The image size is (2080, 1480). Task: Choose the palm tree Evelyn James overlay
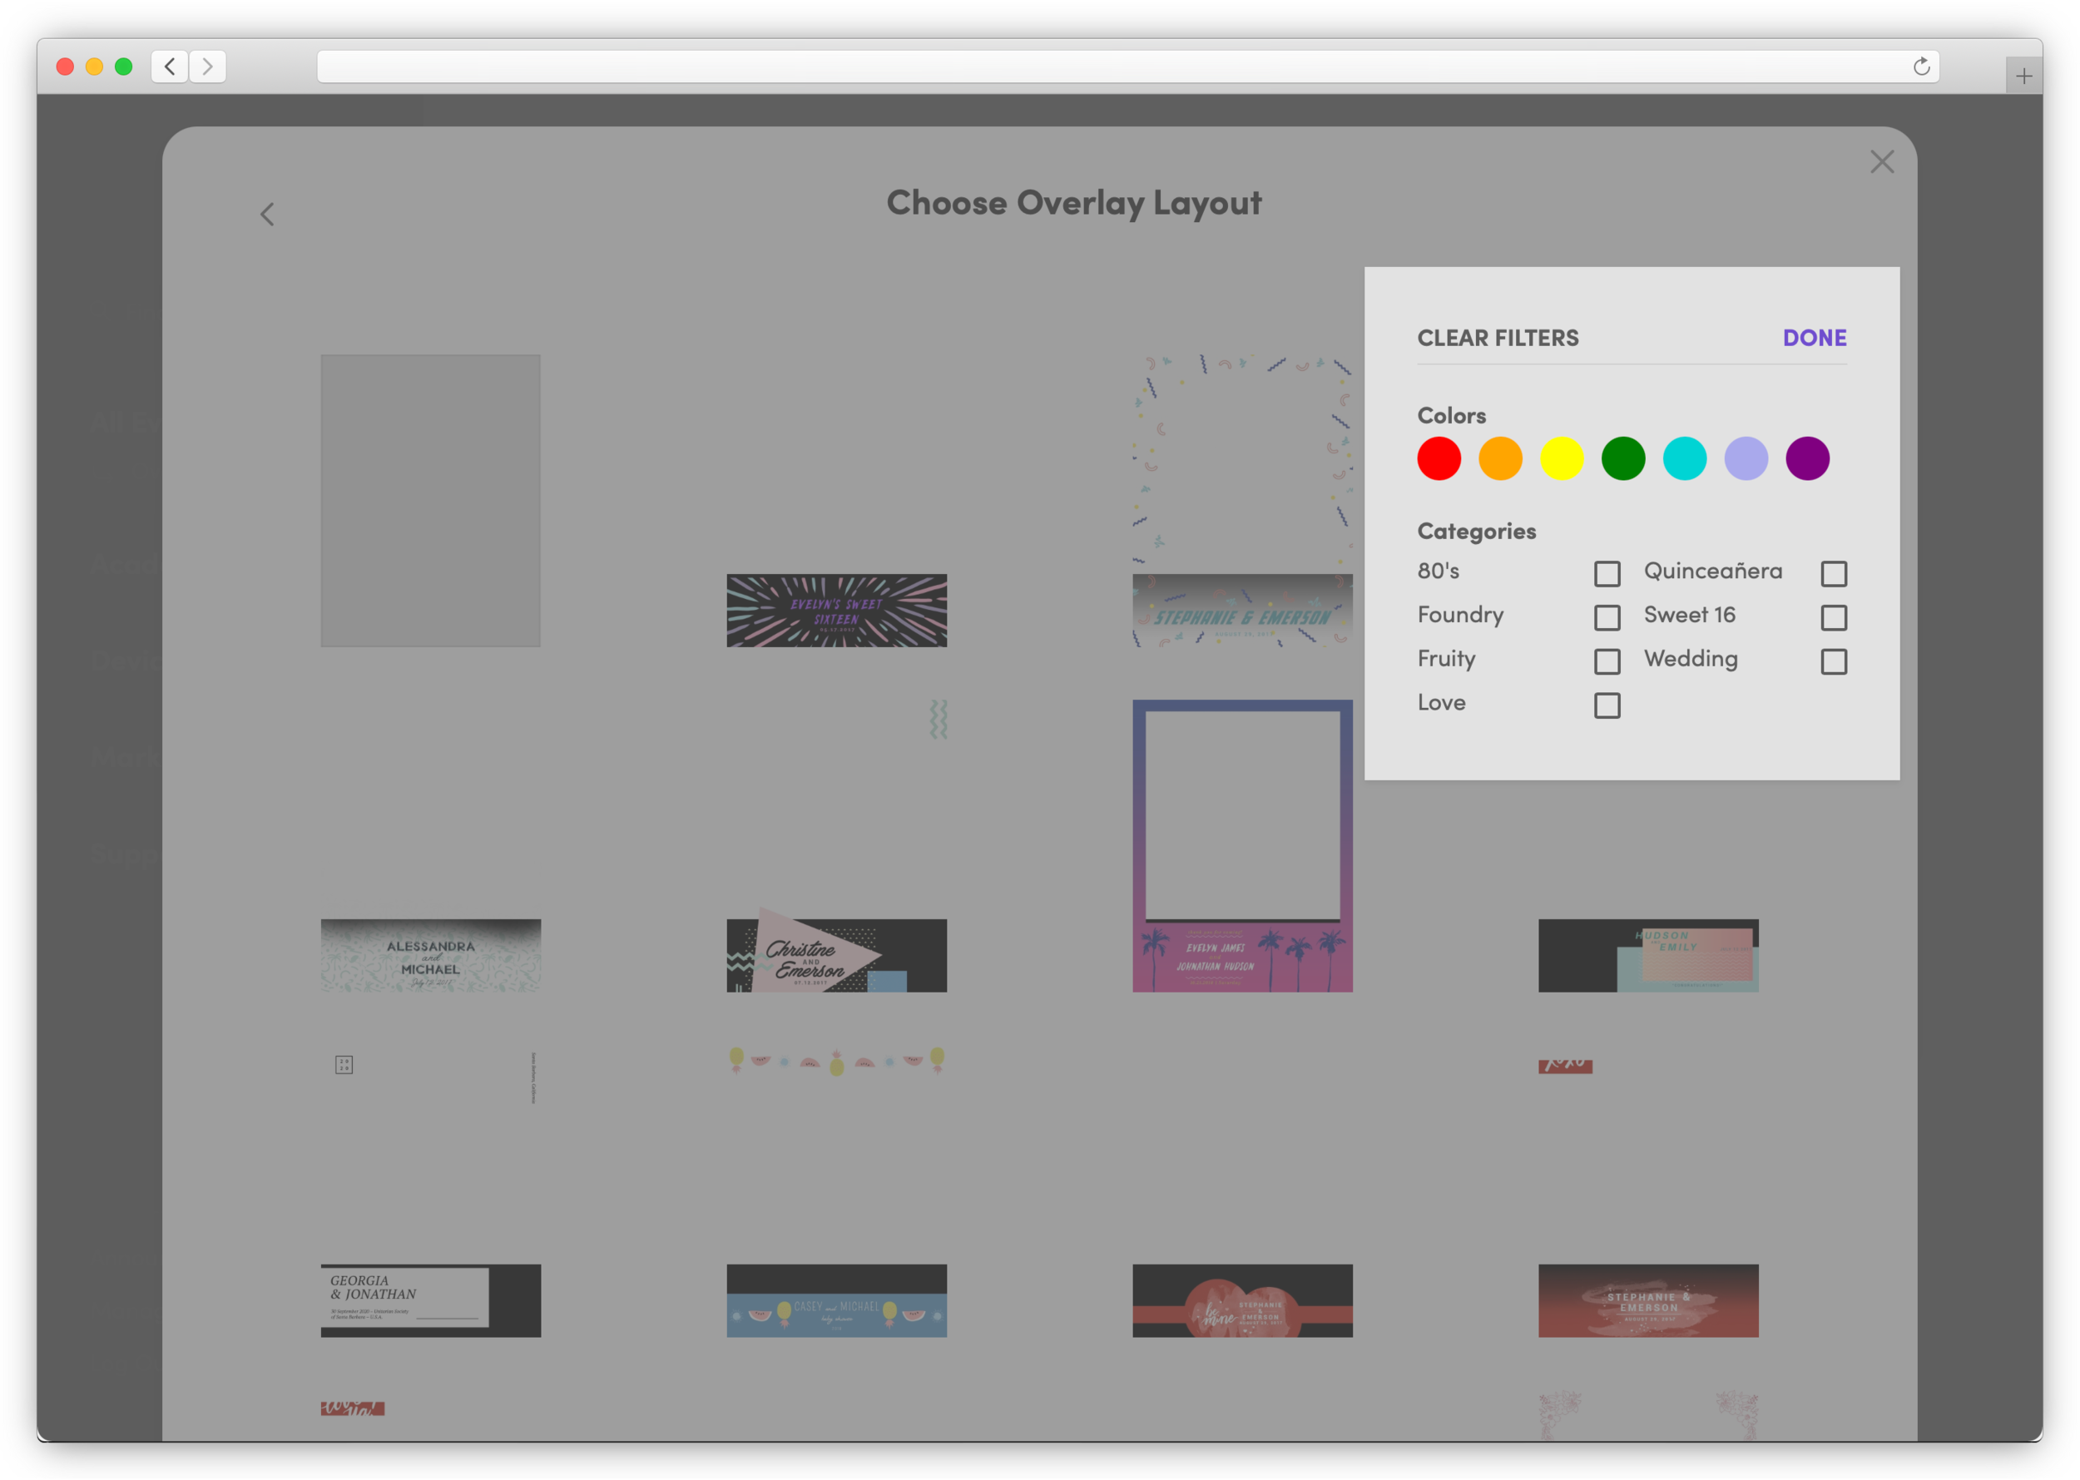(x=1242, y=844)
